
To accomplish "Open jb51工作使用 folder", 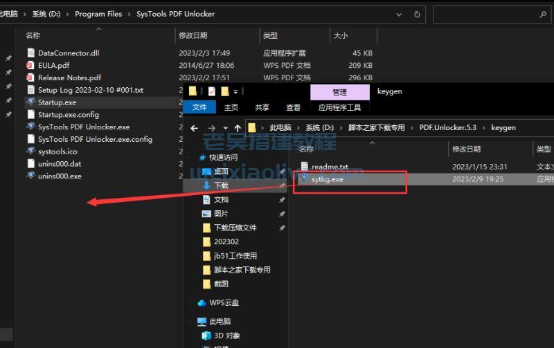I will pos(230,255).
